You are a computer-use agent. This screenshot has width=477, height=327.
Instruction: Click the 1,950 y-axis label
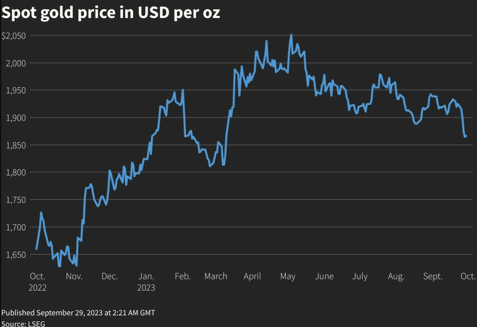15,90
